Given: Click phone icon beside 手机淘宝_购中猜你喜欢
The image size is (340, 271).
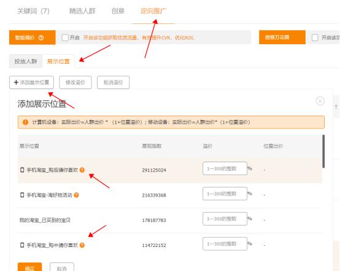Looking at the screenshot, I should pos(22,245).
